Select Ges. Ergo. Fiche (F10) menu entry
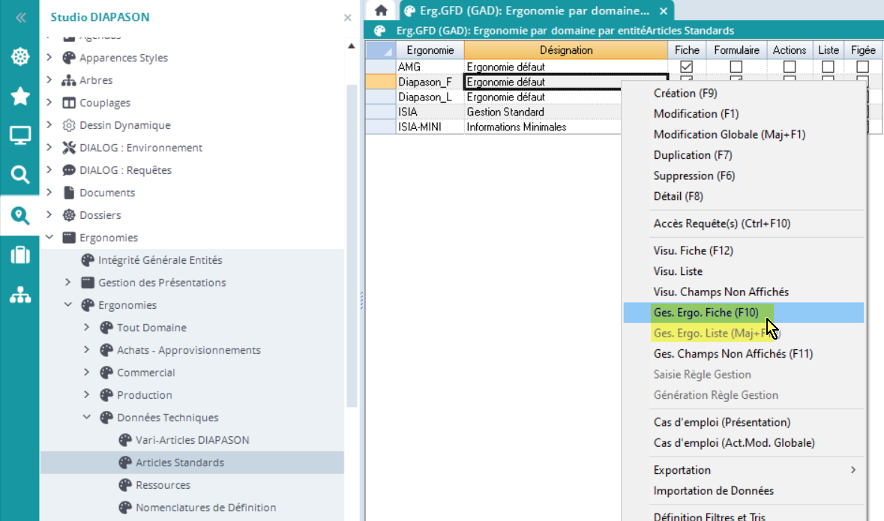The image size is (884, 521). 706,313
